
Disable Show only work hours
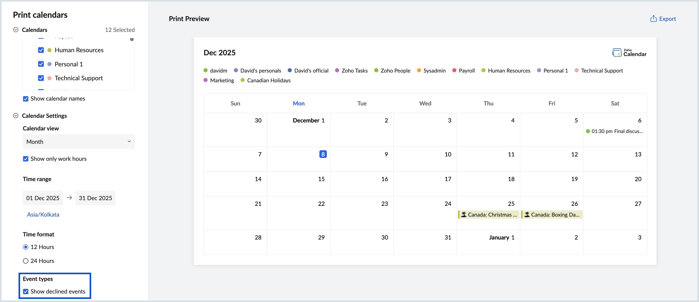point(25,159)
